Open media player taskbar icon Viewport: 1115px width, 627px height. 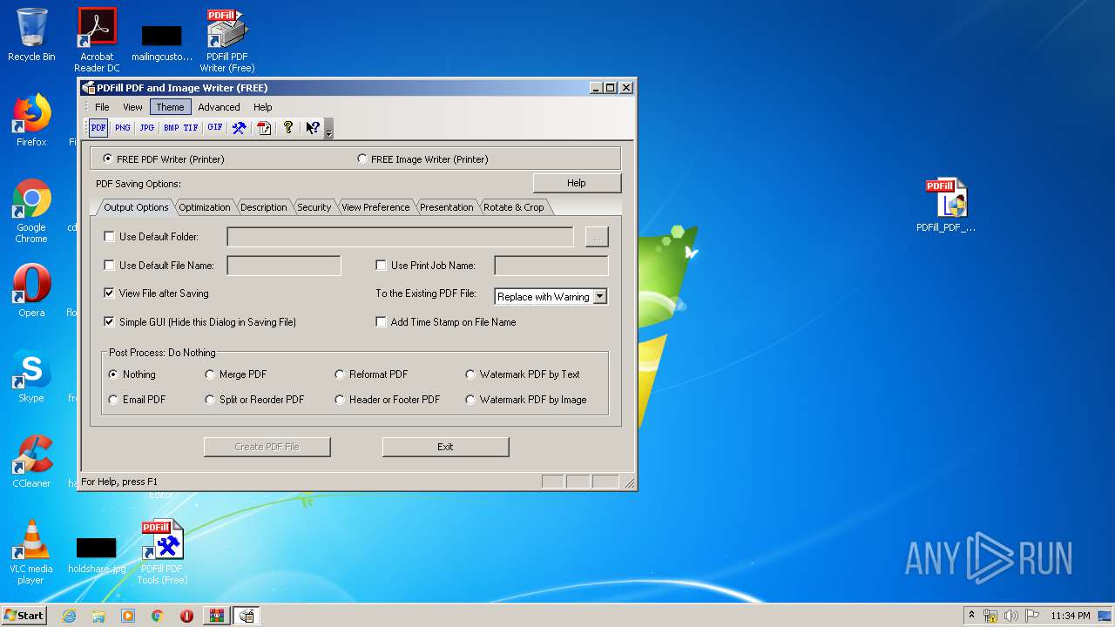click(x=128, y=616)
